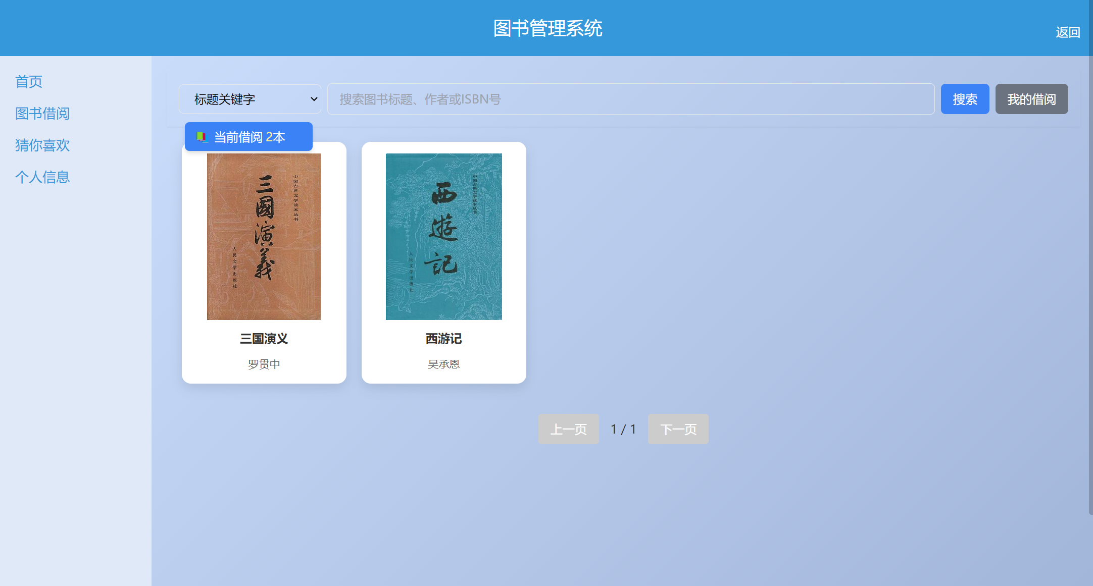
Task: Open 猜你喜欢 recommendations page
Action: [x=42, y=145]
